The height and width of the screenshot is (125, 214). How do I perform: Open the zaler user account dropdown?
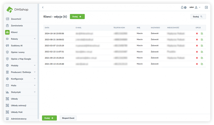coord(195,7)
